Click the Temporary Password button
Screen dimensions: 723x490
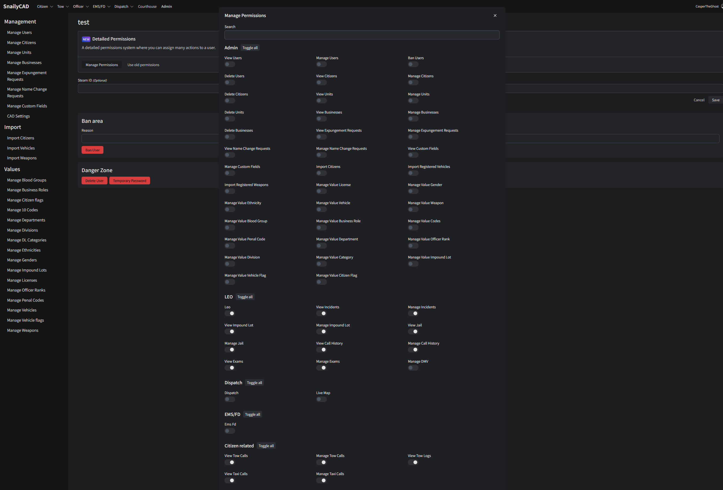click(x=129, y=180)
